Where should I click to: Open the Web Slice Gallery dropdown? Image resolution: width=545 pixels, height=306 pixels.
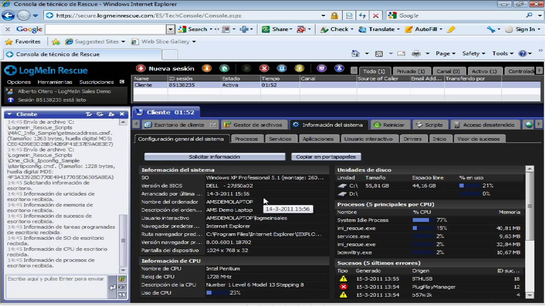(194, 42)
